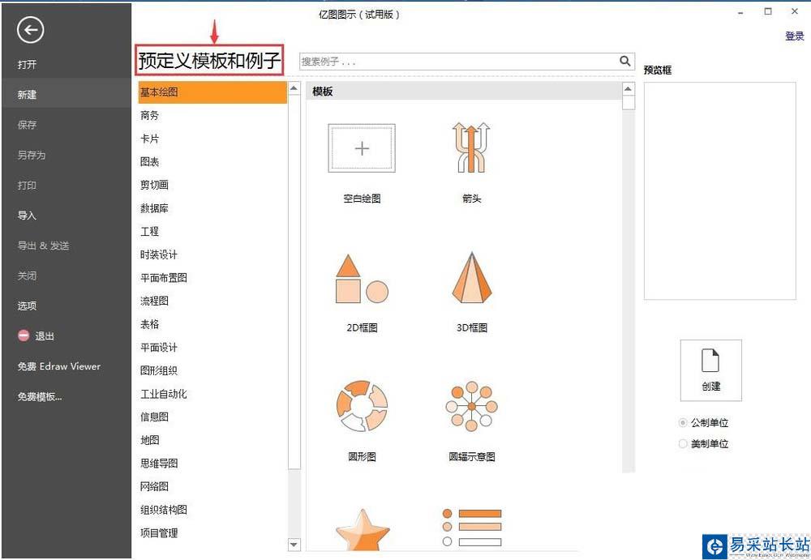Click the 搜索例子 search input field
The width and height of the screenshot is (811, 560).
(458, 62)
